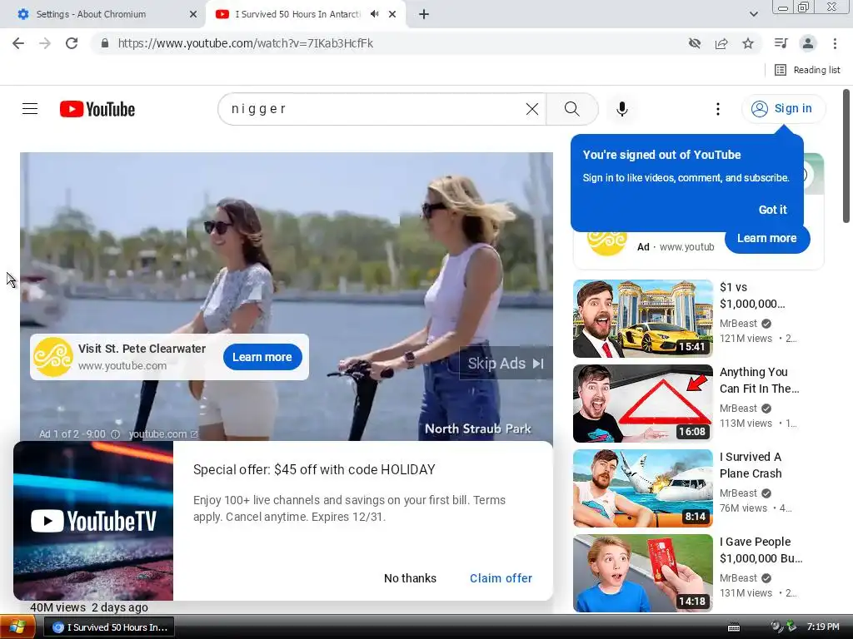Skip the ads in the player
Viewport: 853px width, 639px height.
click(x=506, y=364)
